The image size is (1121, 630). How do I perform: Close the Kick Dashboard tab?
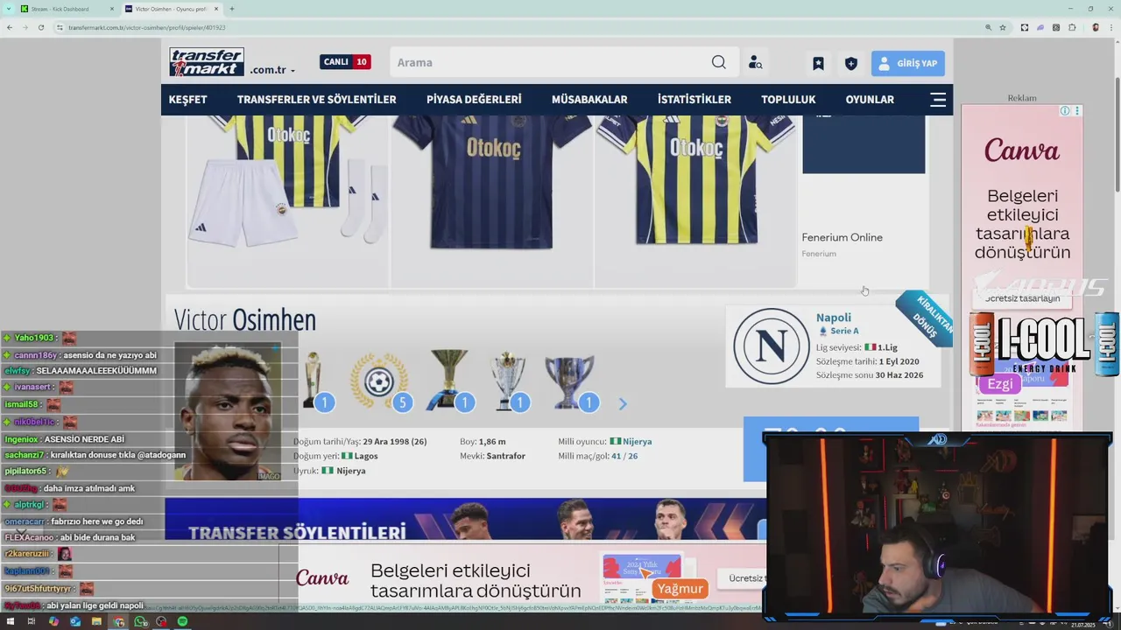112,9
